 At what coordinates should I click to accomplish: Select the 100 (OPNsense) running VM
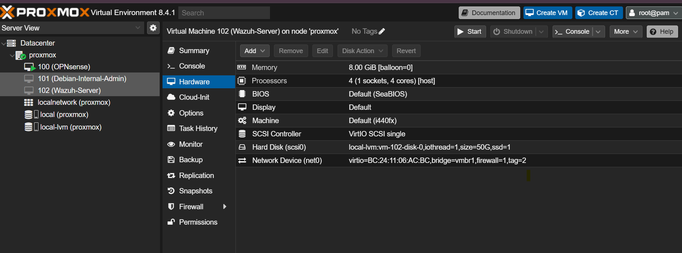(64, 67)
